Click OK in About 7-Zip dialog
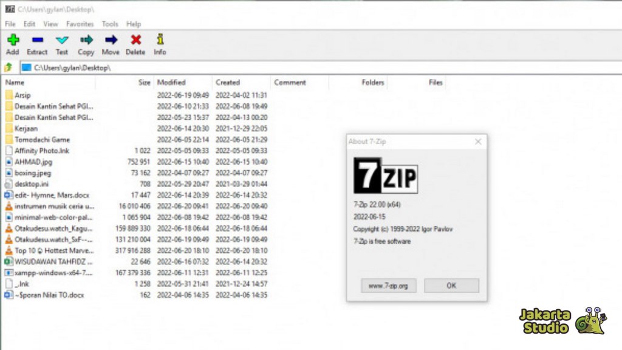The height and width of the screenshot is (350, 622). 451,286
